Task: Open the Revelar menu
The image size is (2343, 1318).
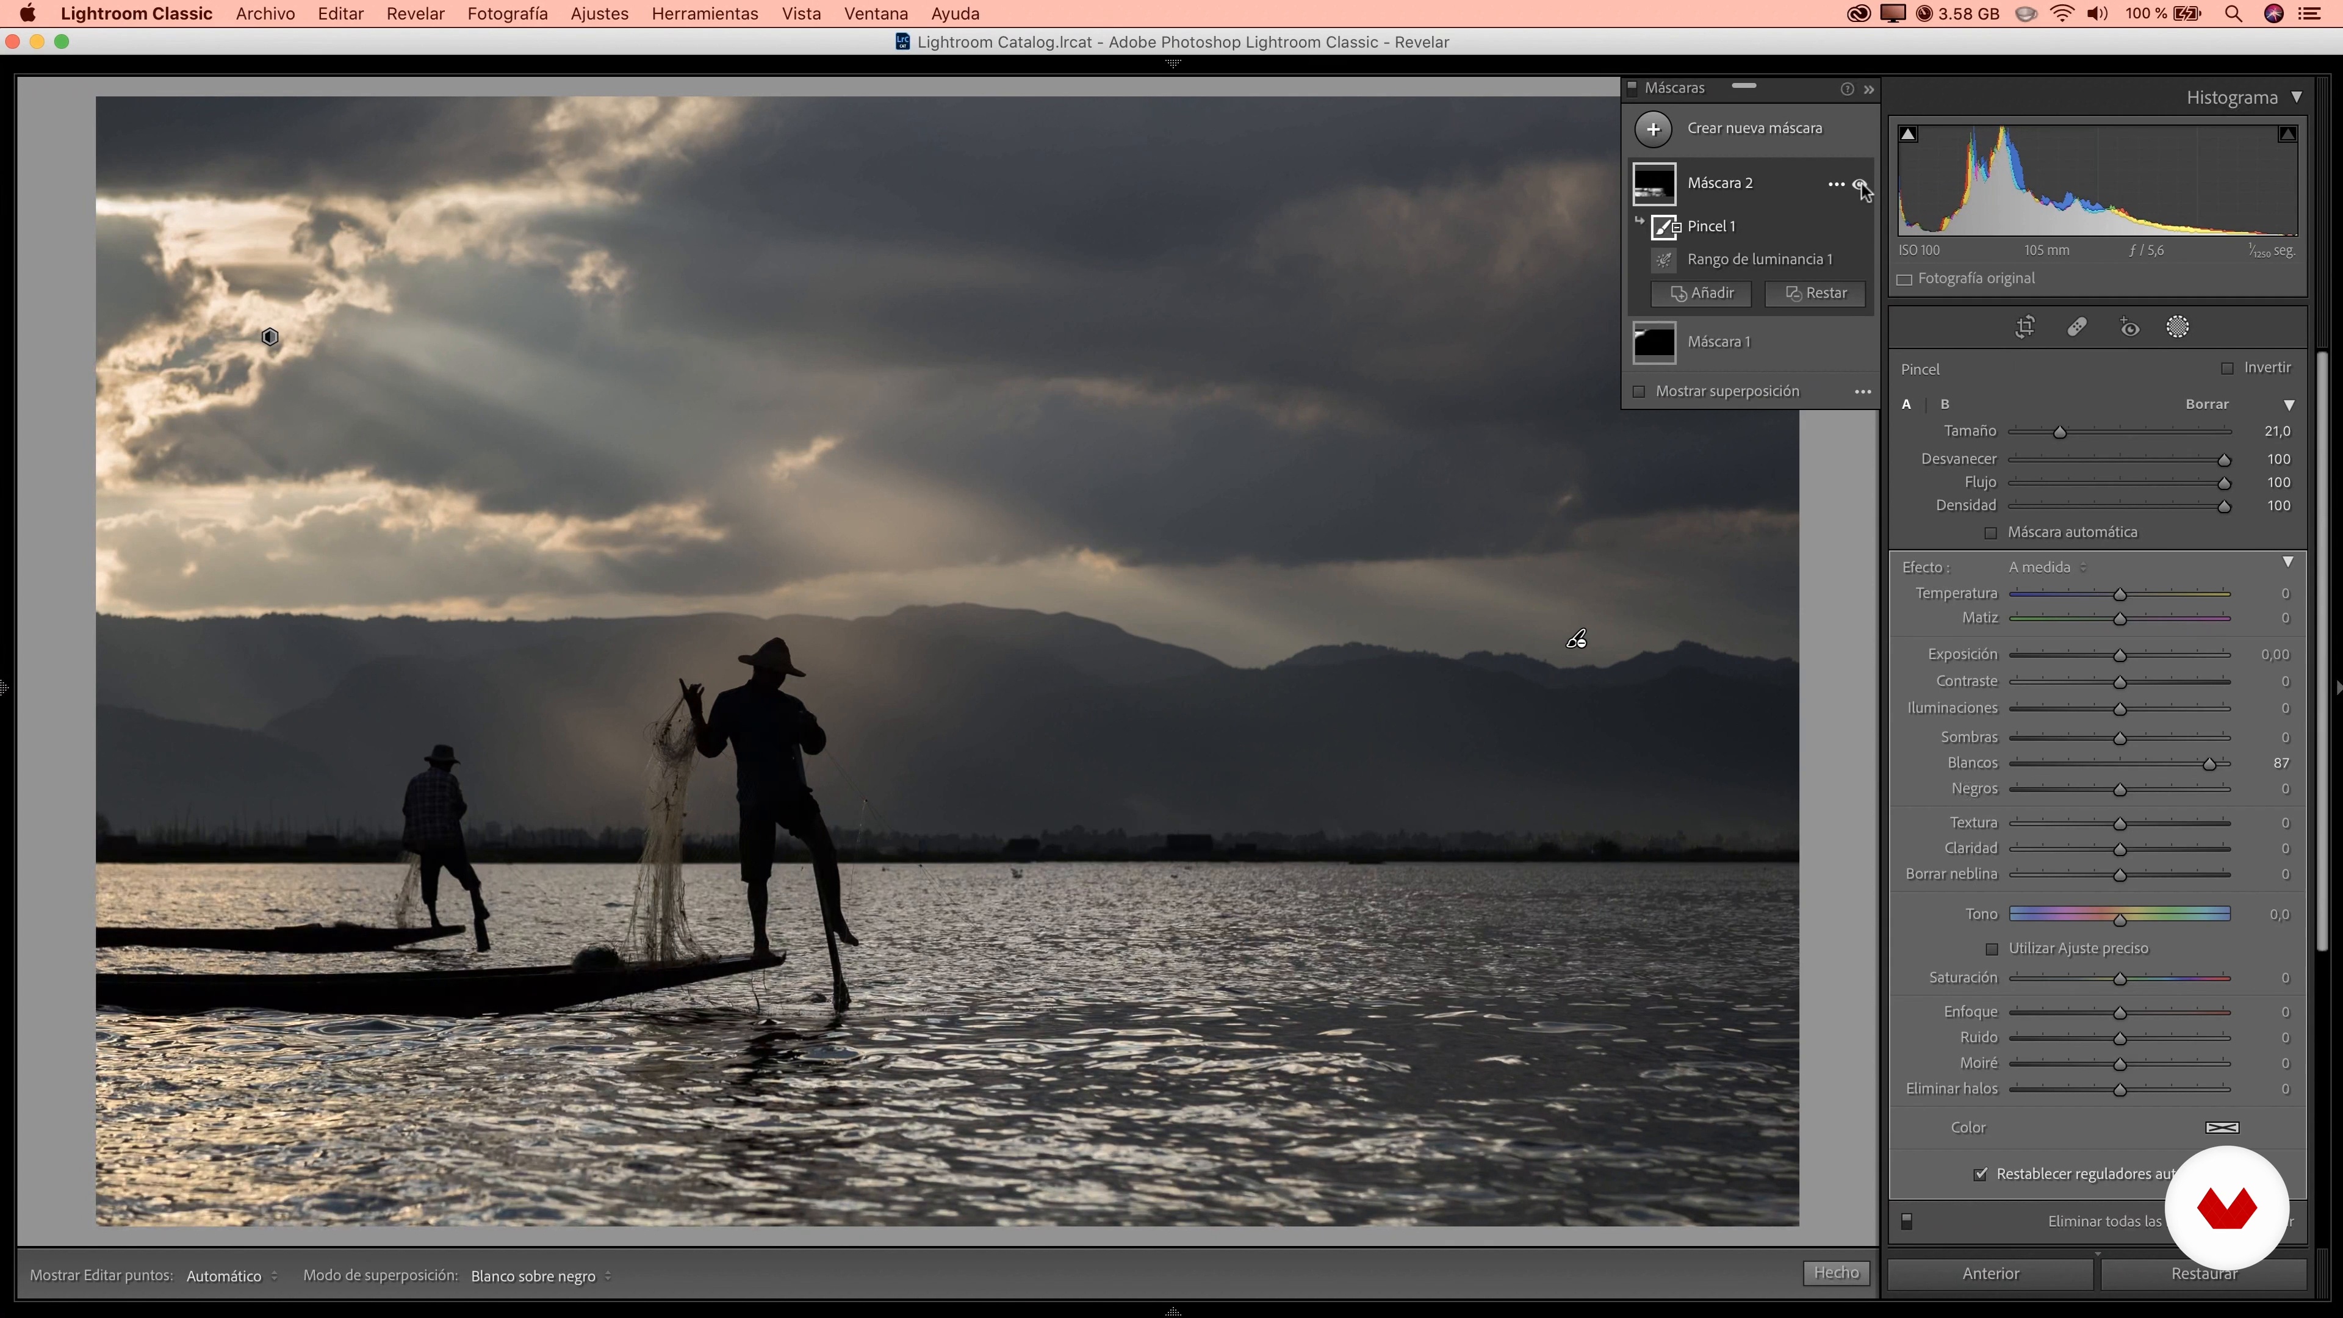Action: [x=415, y=13]
